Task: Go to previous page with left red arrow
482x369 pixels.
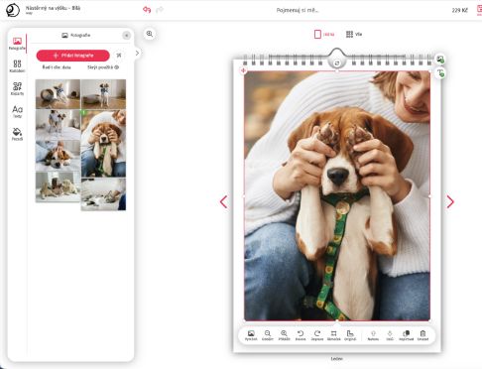Action: pyautogui.click(x=224, y=201)
